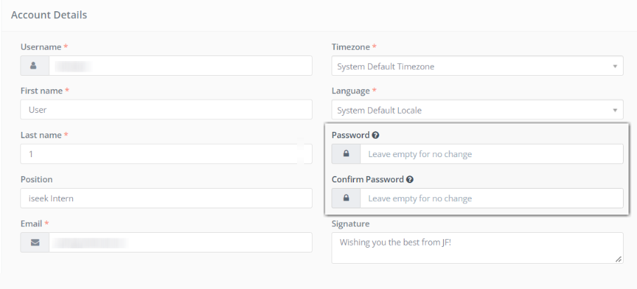
Task: Grab the Signature textarea resize handle
Action: pos(619,260)
